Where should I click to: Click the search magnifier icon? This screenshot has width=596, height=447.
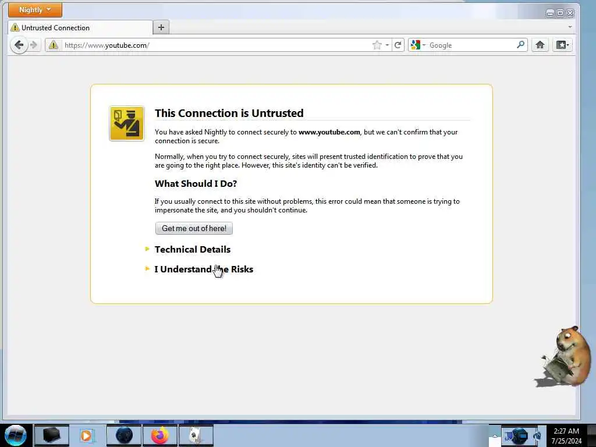521,45
